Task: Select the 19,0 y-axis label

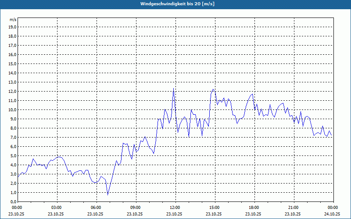Action: pyautogui.click(x=13, y=27)
